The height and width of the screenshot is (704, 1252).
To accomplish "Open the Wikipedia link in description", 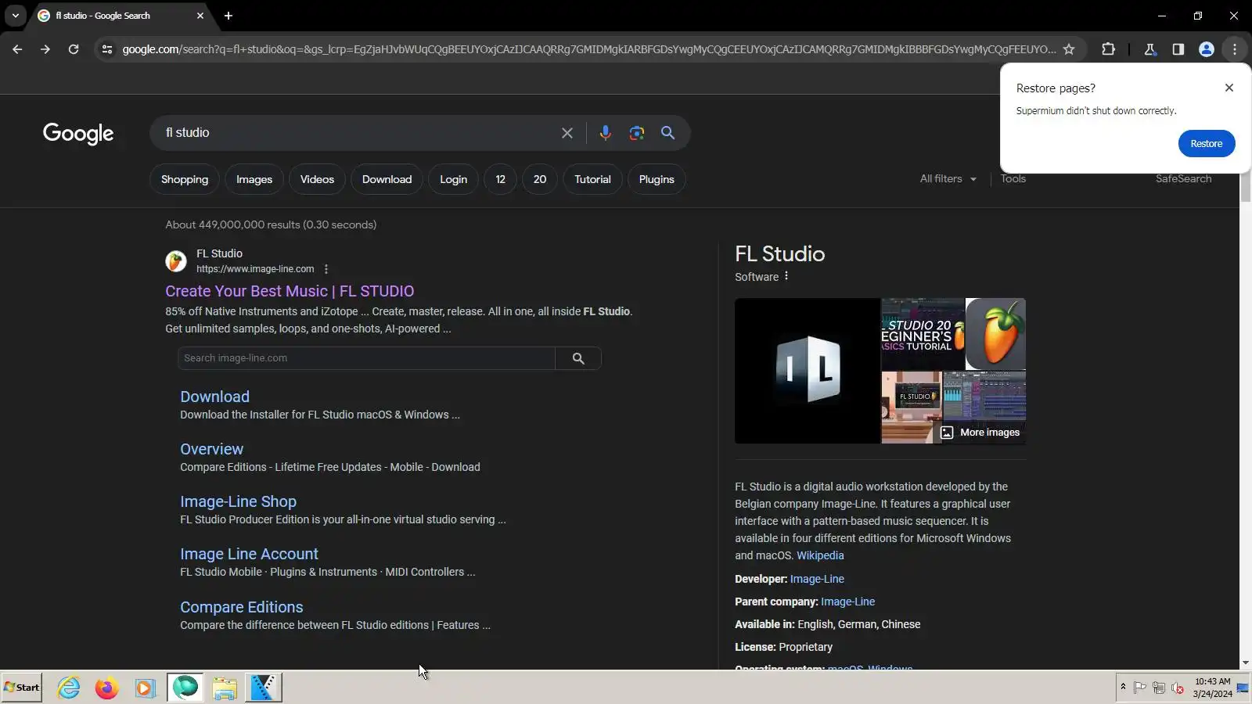I will point(820,555).
